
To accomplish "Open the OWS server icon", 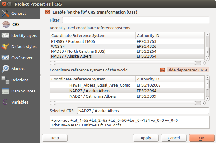I will tap(5, 58).
